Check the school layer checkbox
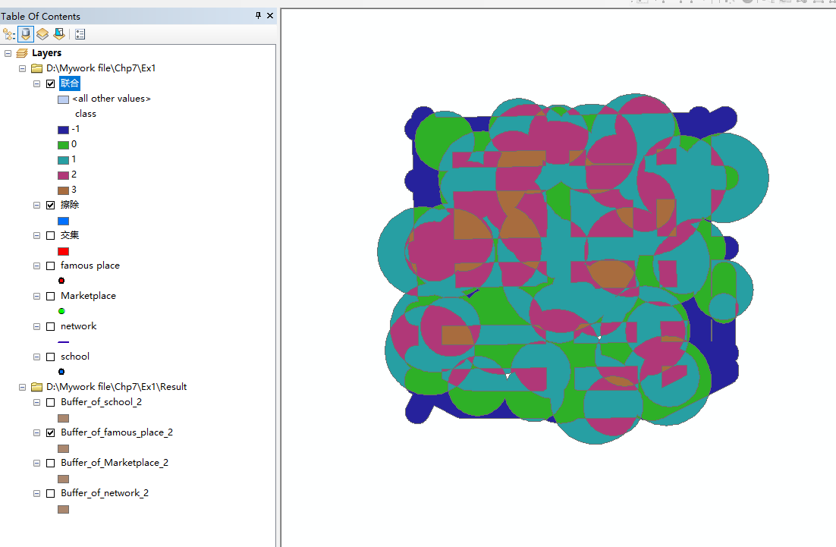This screenshot has width=836, height=547. click(x=50, y=356)
